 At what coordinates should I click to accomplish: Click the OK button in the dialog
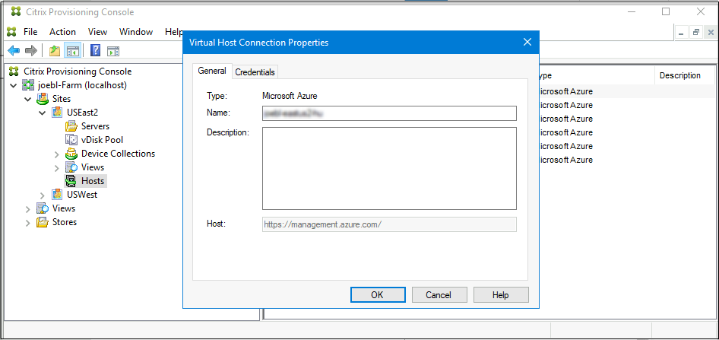tap(377, 294)
